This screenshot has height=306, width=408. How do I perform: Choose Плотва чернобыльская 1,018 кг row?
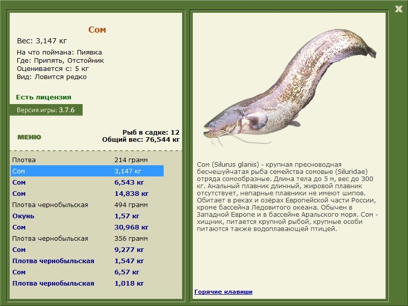pos(87,283)
